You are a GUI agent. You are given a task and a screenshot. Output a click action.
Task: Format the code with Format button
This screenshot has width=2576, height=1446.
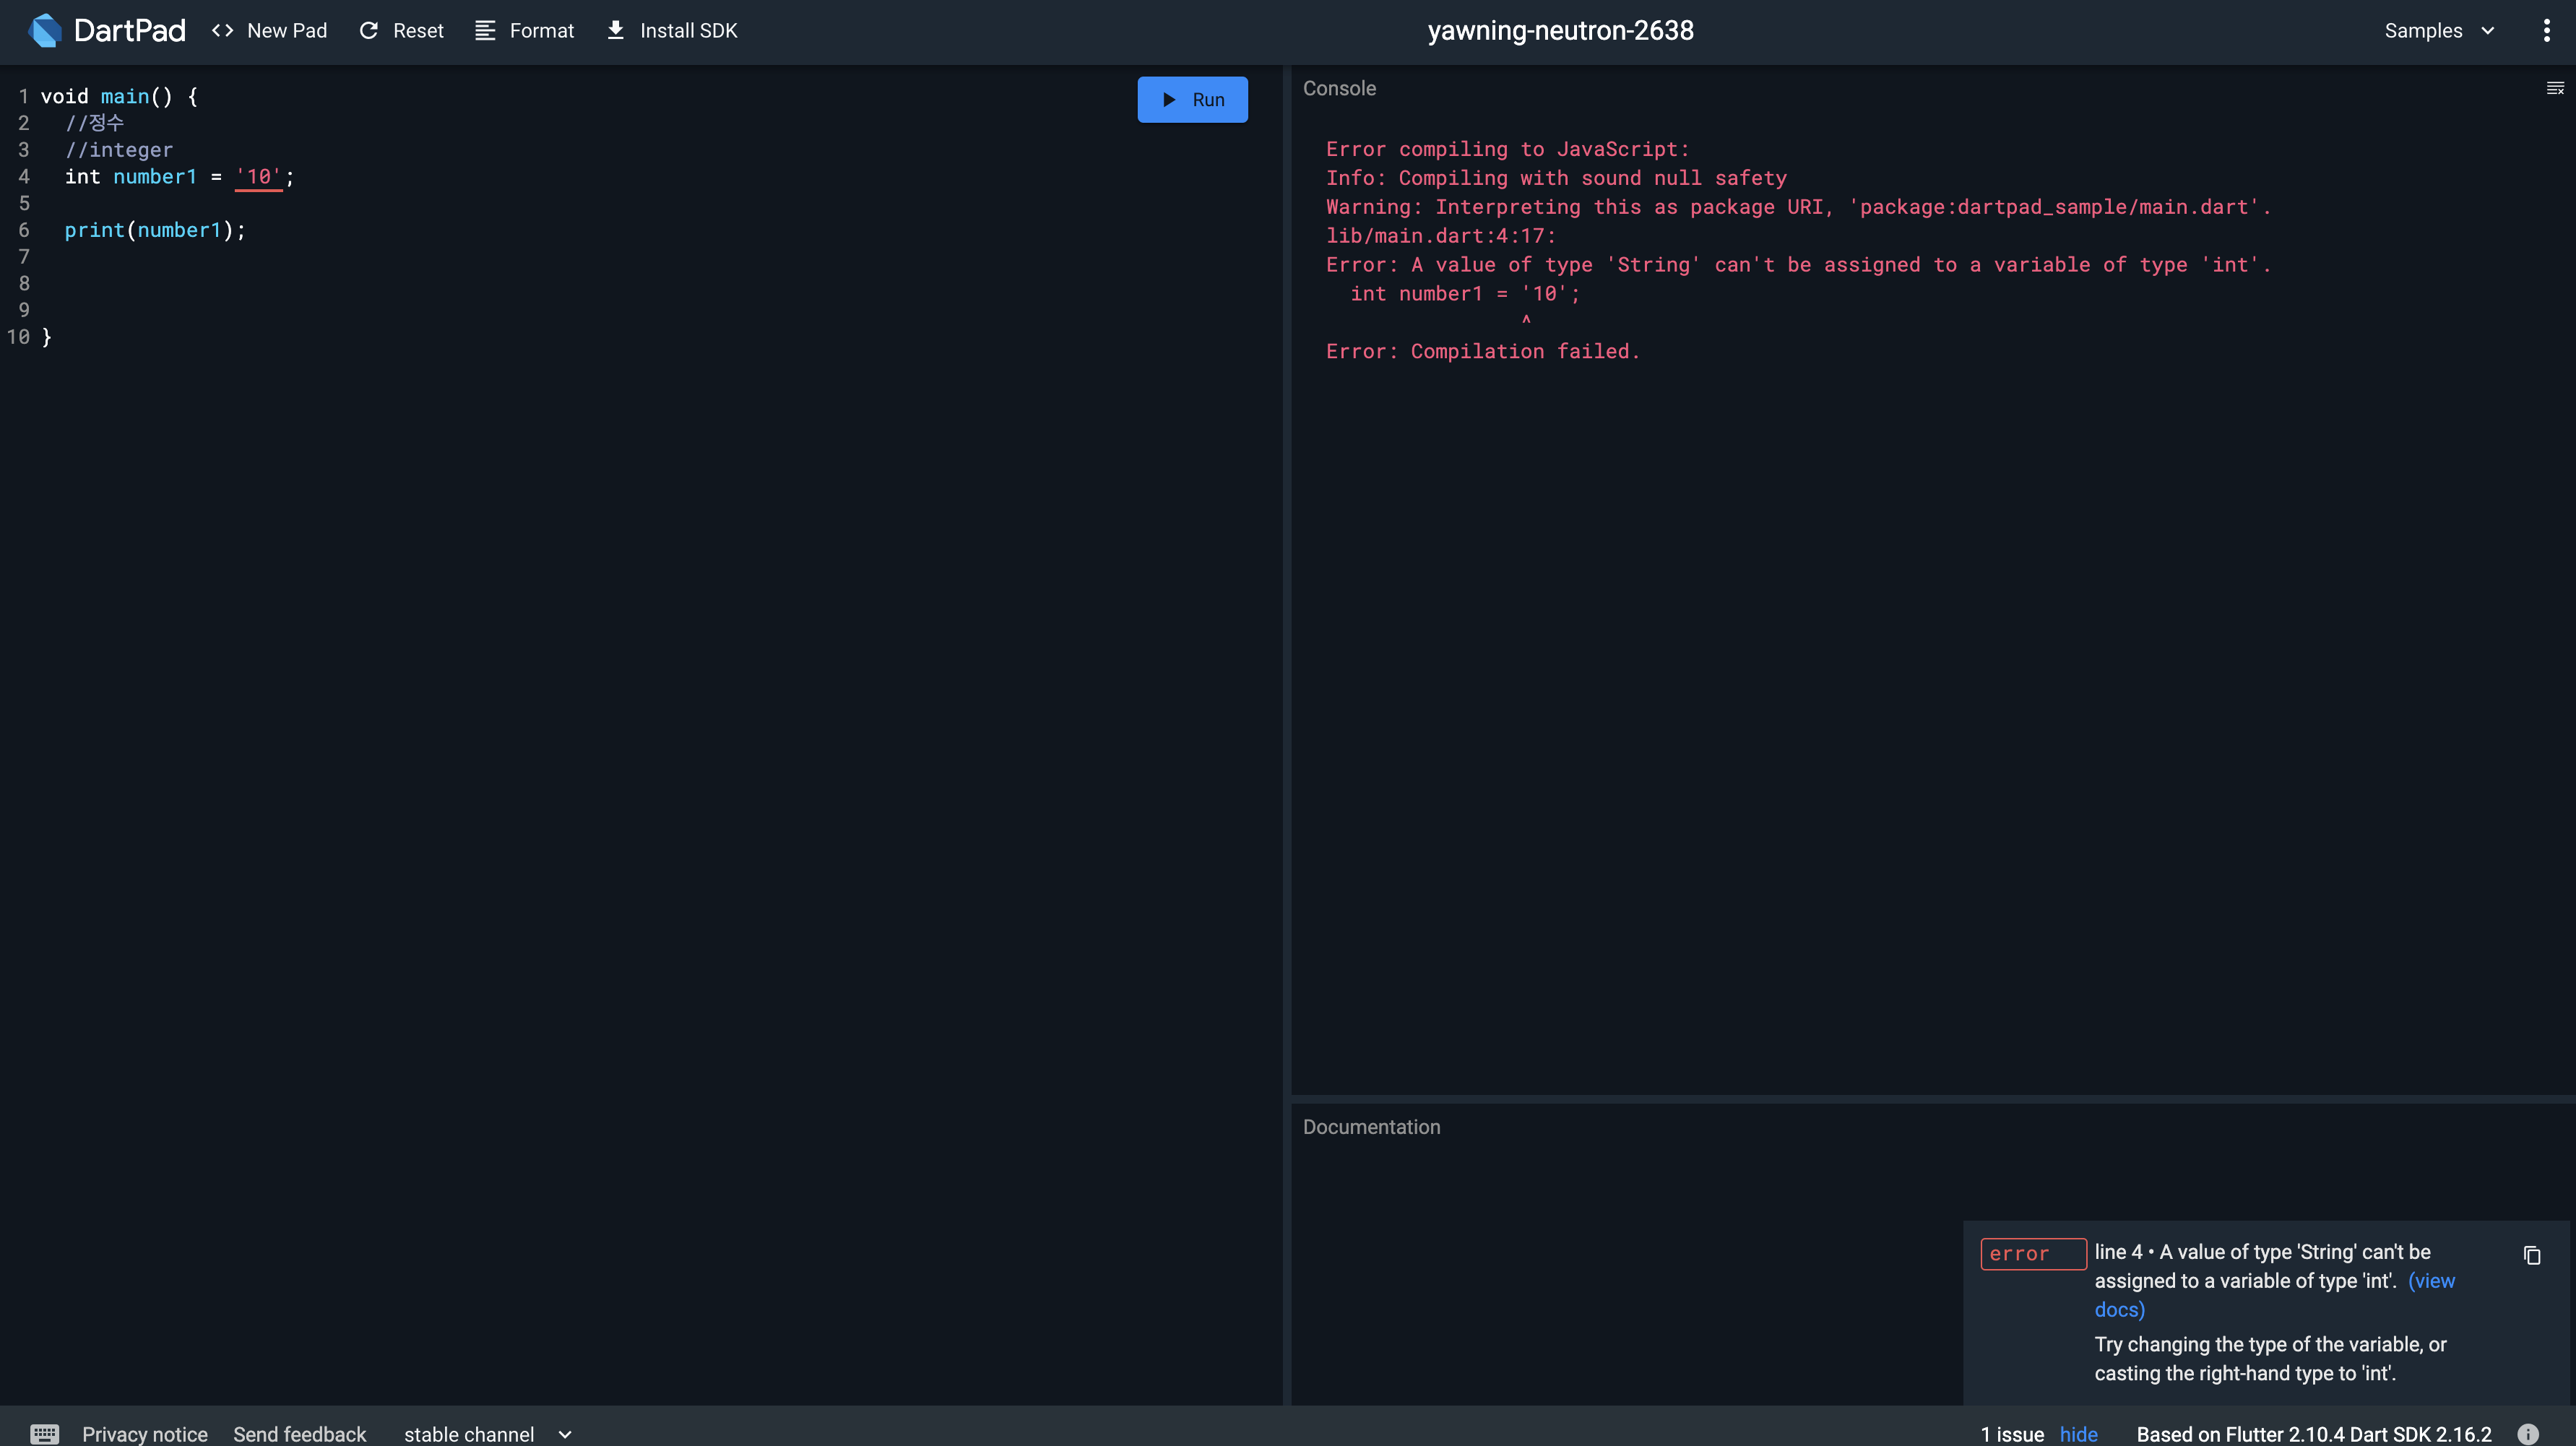click(525, 30)
